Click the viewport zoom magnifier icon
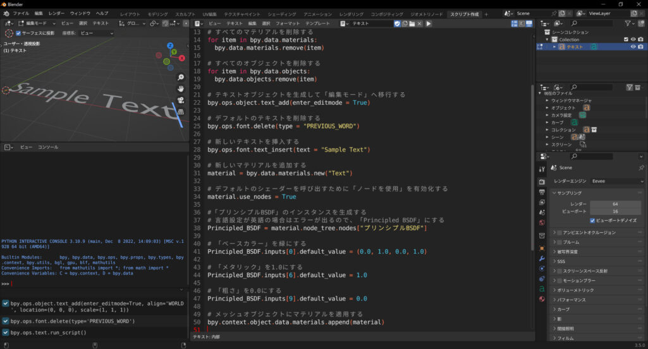The image size is (648, 349). pyautogui.click(x=181, y=77)
